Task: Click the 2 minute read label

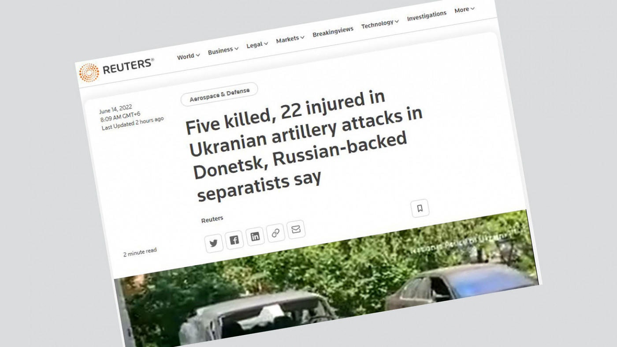Action: click(140, 252)
